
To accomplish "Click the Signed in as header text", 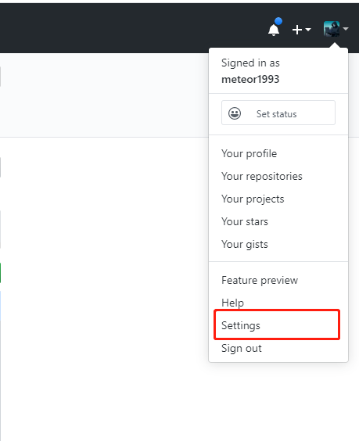I will [x=250, y=63].
